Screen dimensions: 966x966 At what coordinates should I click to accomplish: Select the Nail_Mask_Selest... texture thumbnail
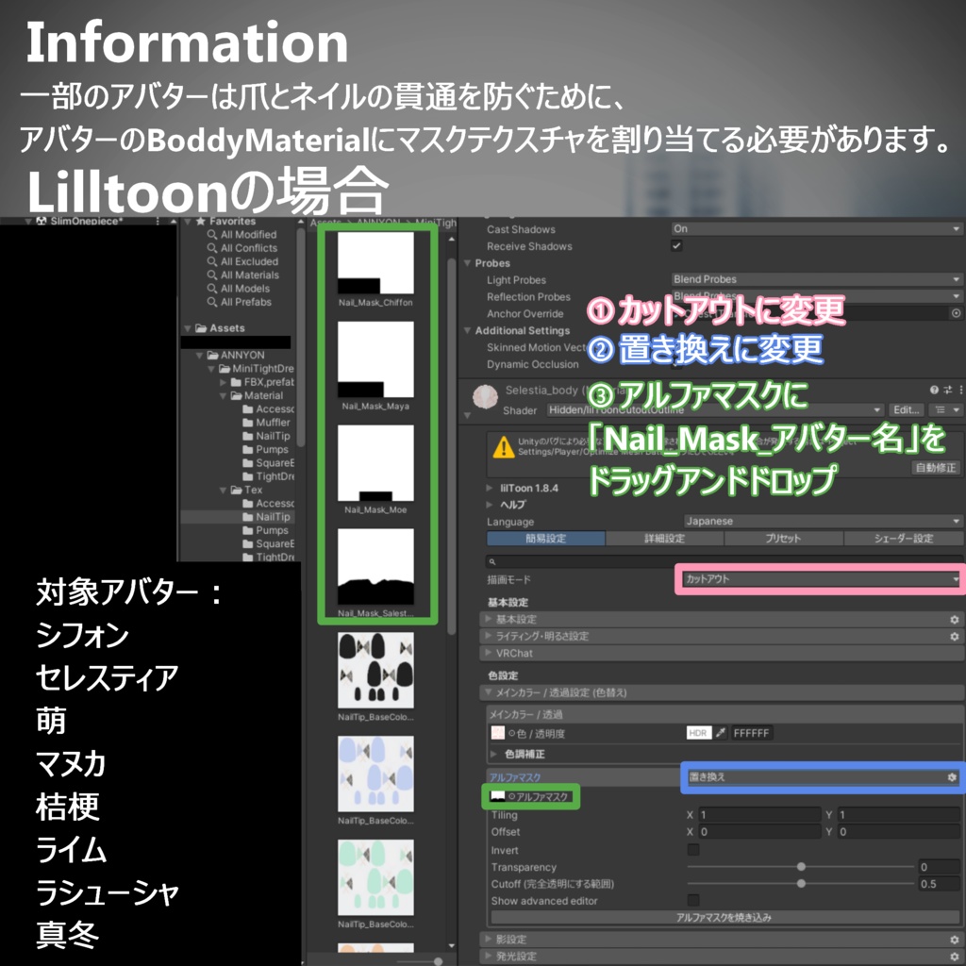pos(375,566)
